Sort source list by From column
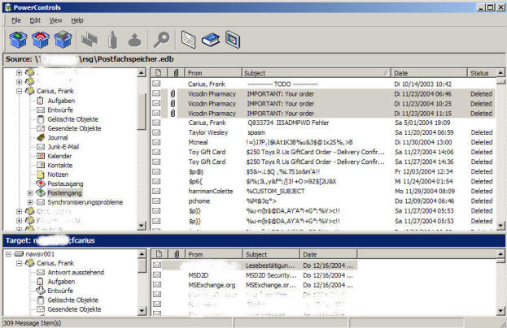 pos(213,73)
